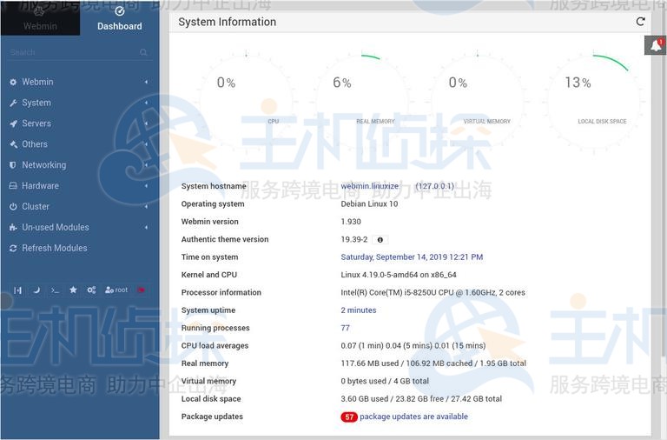Viewport: 667px width, 440px height.
Task: Expand the System menu arrow
Action: coord(146,103)
